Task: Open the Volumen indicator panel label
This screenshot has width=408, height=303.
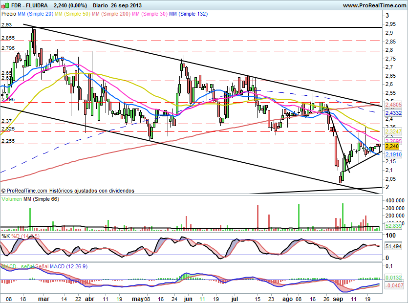Action: click(13, 199)
